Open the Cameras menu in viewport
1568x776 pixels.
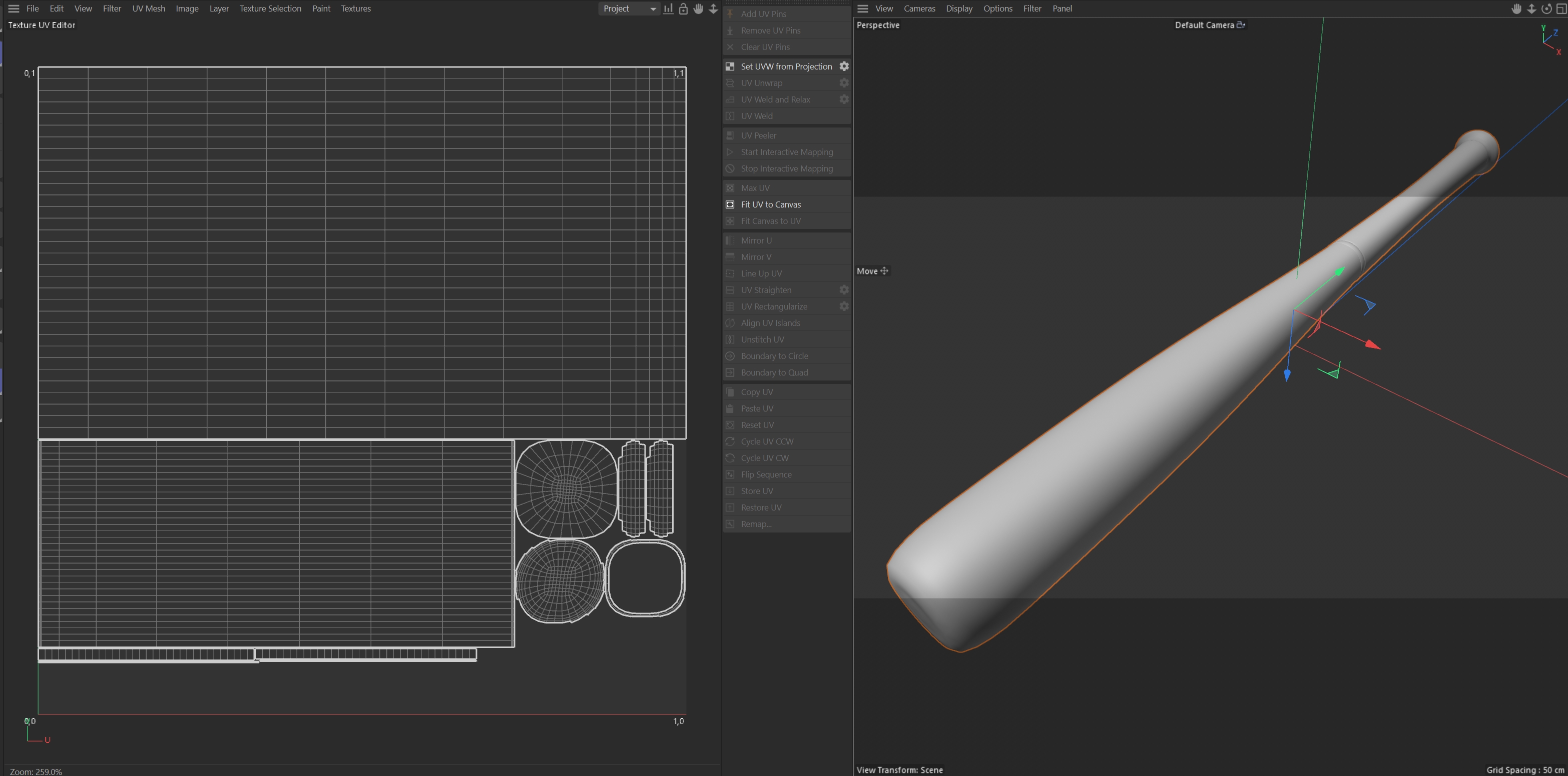(919, 8)
